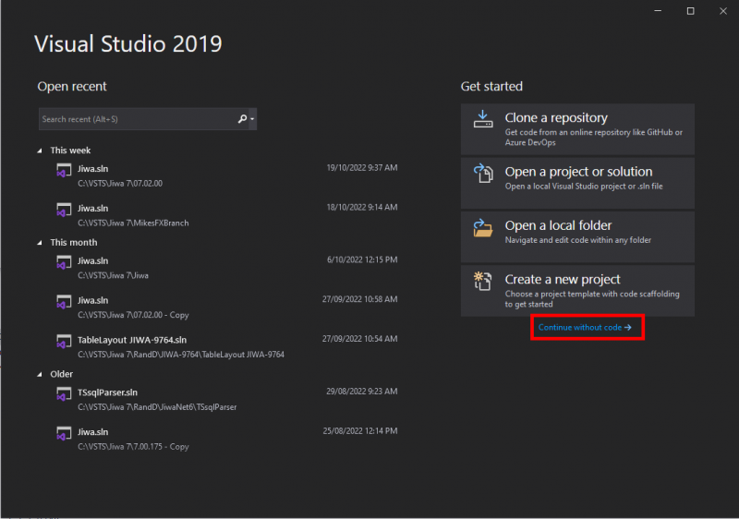Screen dimensions: 739x519
Task: Click solution icon for TSsqlParser.sln
Action: click(x=63, y=394)
